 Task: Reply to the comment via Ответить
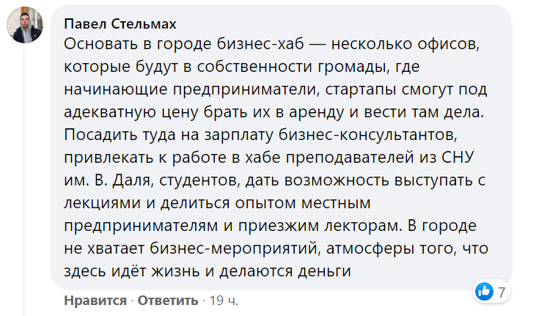(168, 301)
